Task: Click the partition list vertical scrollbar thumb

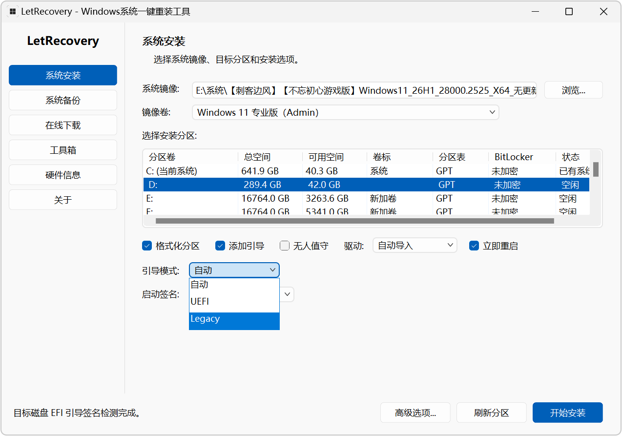Action: point(596,169)
